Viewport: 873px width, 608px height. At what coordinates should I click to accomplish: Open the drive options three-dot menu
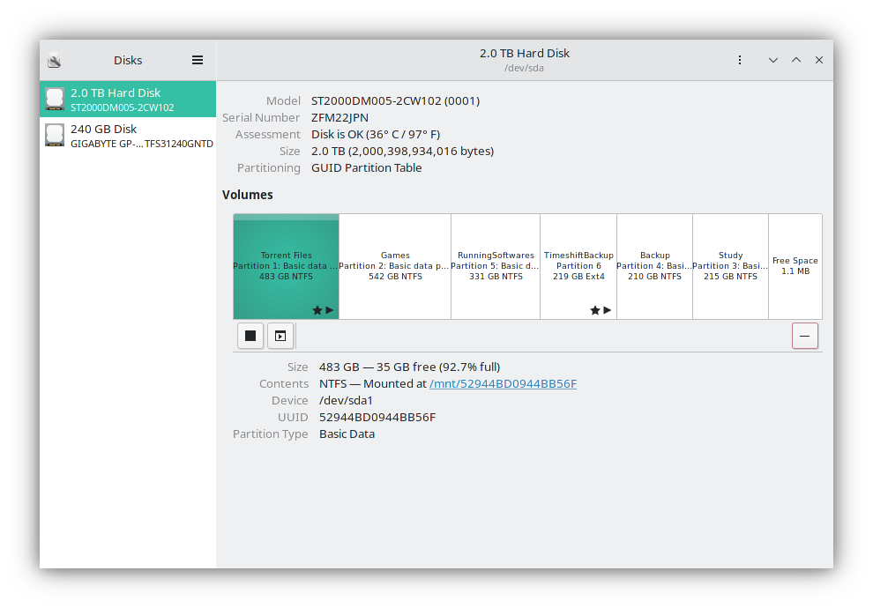click(x=740, y=61)
